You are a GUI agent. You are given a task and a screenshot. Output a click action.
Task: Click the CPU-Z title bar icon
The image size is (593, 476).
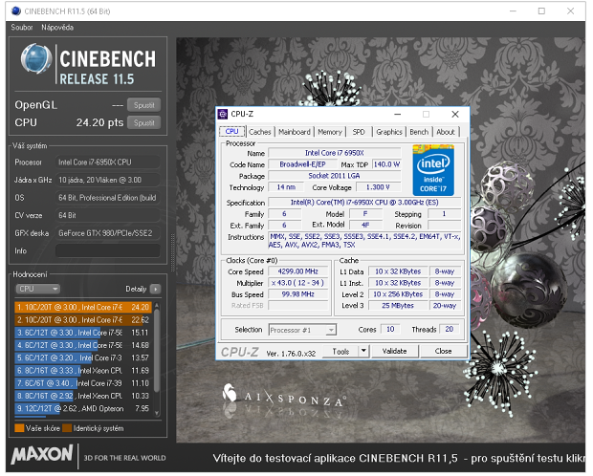(x=223, y=114)
